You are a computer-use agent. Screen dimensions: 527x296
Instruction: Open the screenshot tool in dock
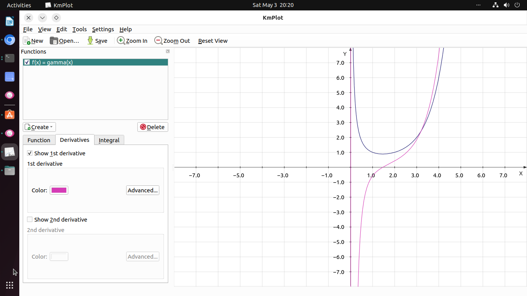coord(10,76)
